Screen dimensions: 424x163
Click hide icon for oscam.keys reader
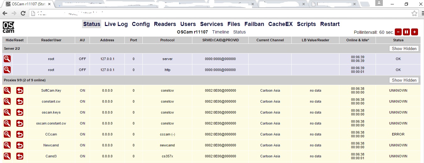[7, 112]
